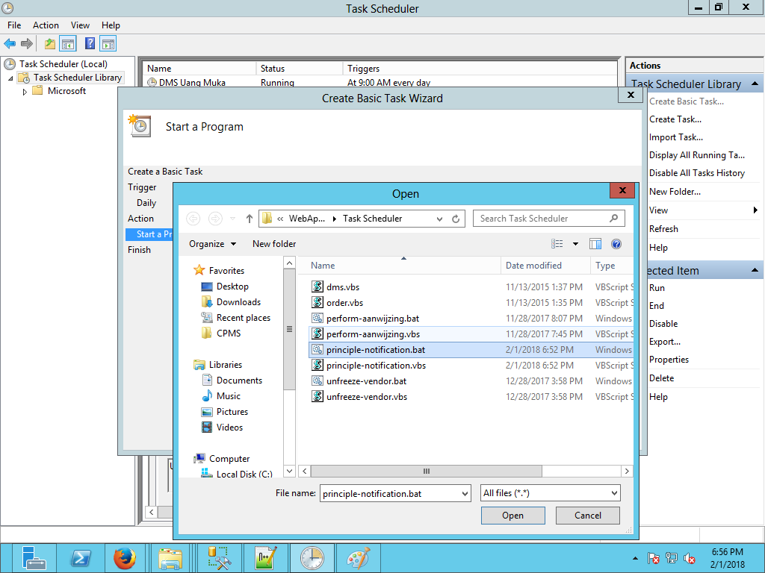This screenshot has width=765, height=573.
Task: Click the change view icon
Action: pos(557,244)
